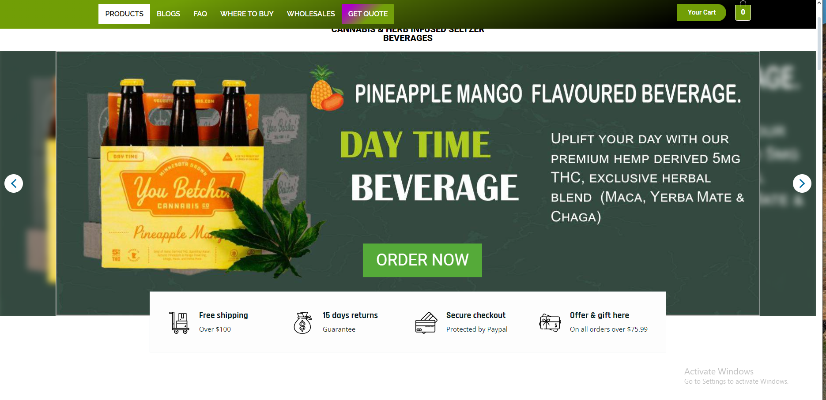This screenshot has width=826, height=400.
Task: Click the free shipping cart icon
Action: [179, 322]
